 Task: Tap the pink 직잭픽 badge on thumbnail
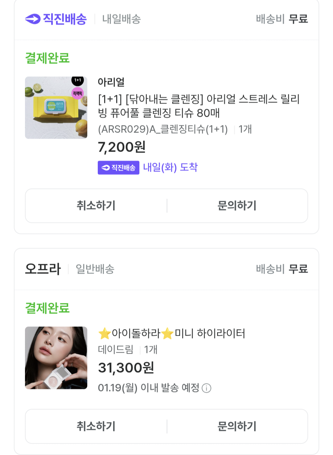click(x=78, y=93)
